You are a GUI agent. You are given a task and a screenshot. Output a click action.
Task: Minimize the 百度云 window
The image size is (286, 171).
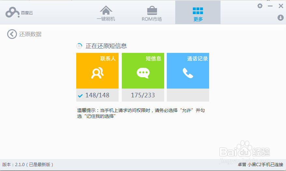(270, 6)
